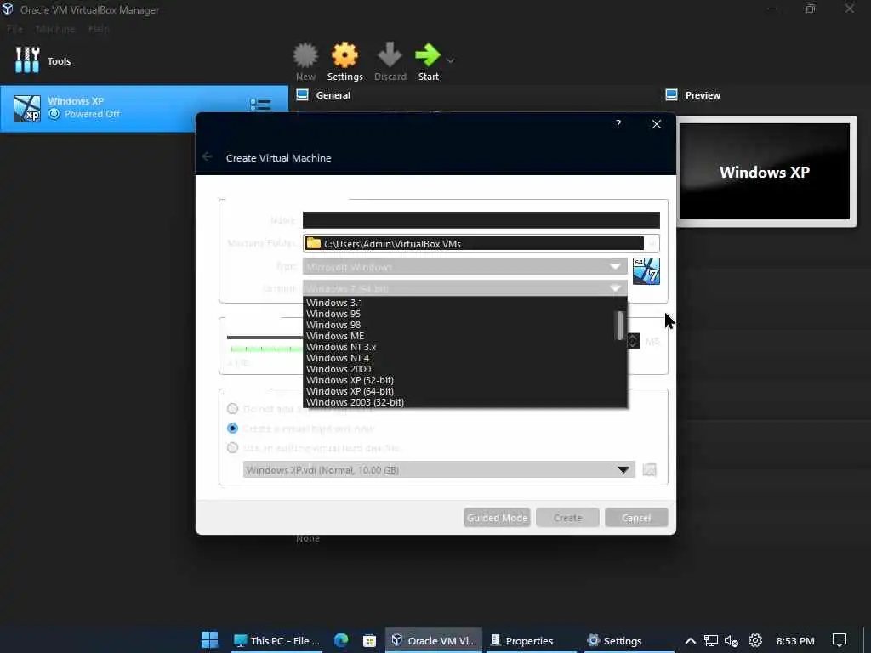Adjust memory size spinner arrows
The image size is (871, 653).
633,341
